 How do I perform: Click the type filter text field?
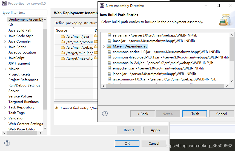tap(25, 12)
